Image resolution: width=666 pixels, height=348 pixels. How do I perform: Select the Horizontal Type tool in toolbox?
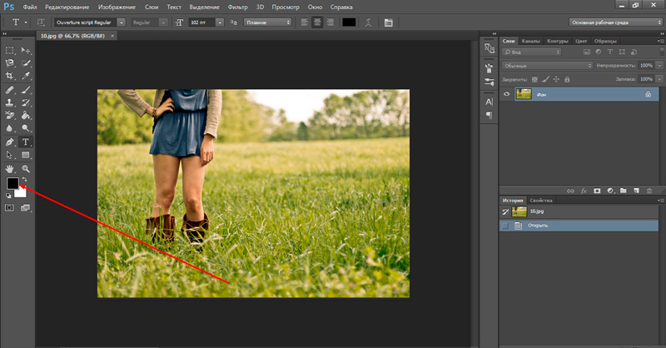[x=26, y=142]
